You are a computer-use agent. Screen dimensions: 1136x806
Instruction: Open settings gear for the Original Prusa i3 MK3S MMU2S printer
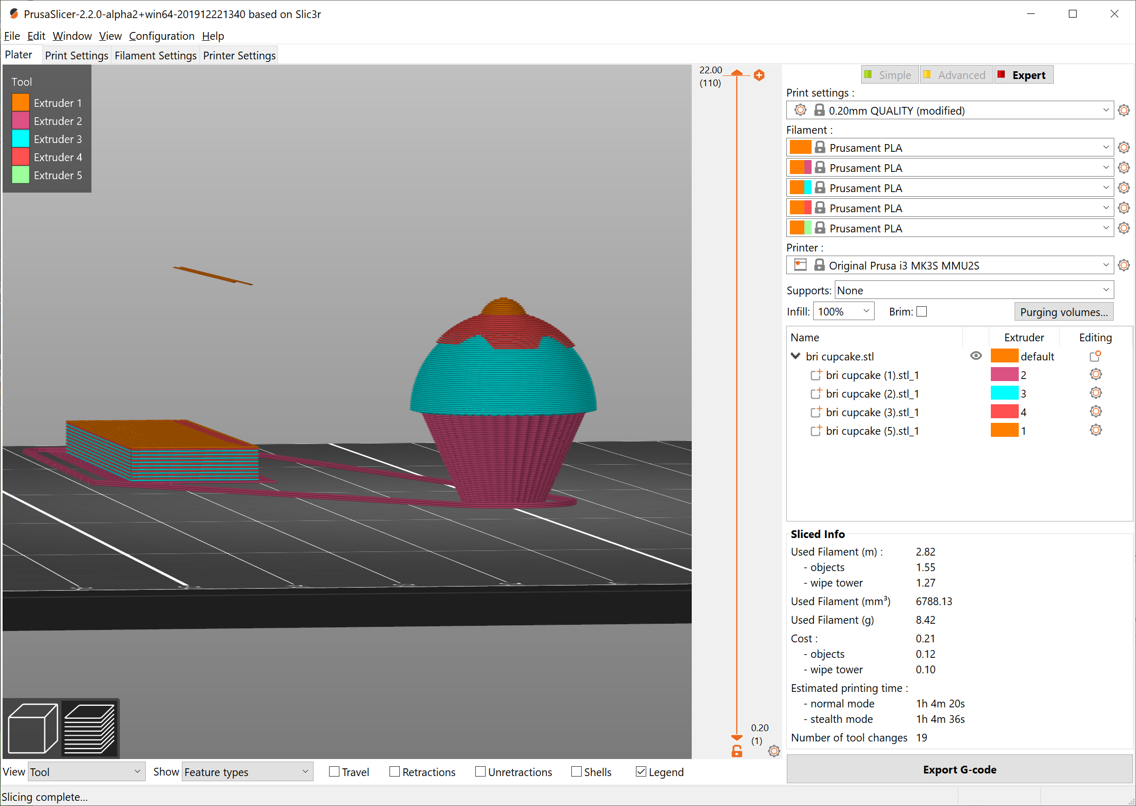tap(1124, 265)
